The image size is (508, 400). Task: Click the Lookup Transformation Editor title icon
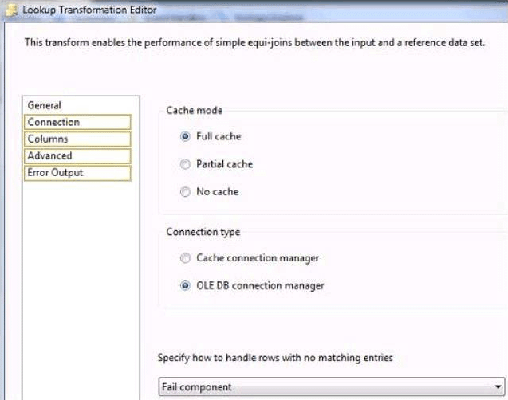point(11,9)
